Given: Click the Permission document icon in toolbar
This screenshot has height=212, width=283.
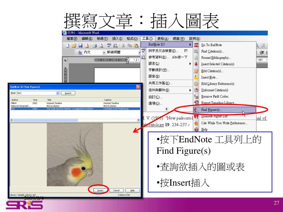Looking at the screenshot, I should pyautogui.click(x=87, y=46).
